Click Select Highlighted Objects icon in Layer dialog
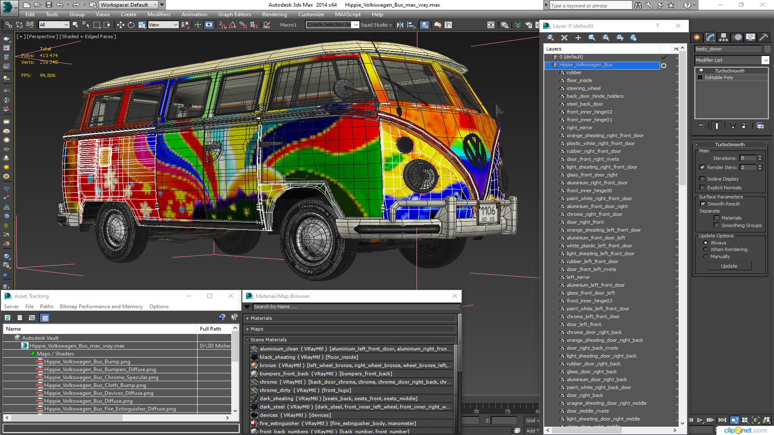Screen dimensions: 774x435 click(592, 37)
